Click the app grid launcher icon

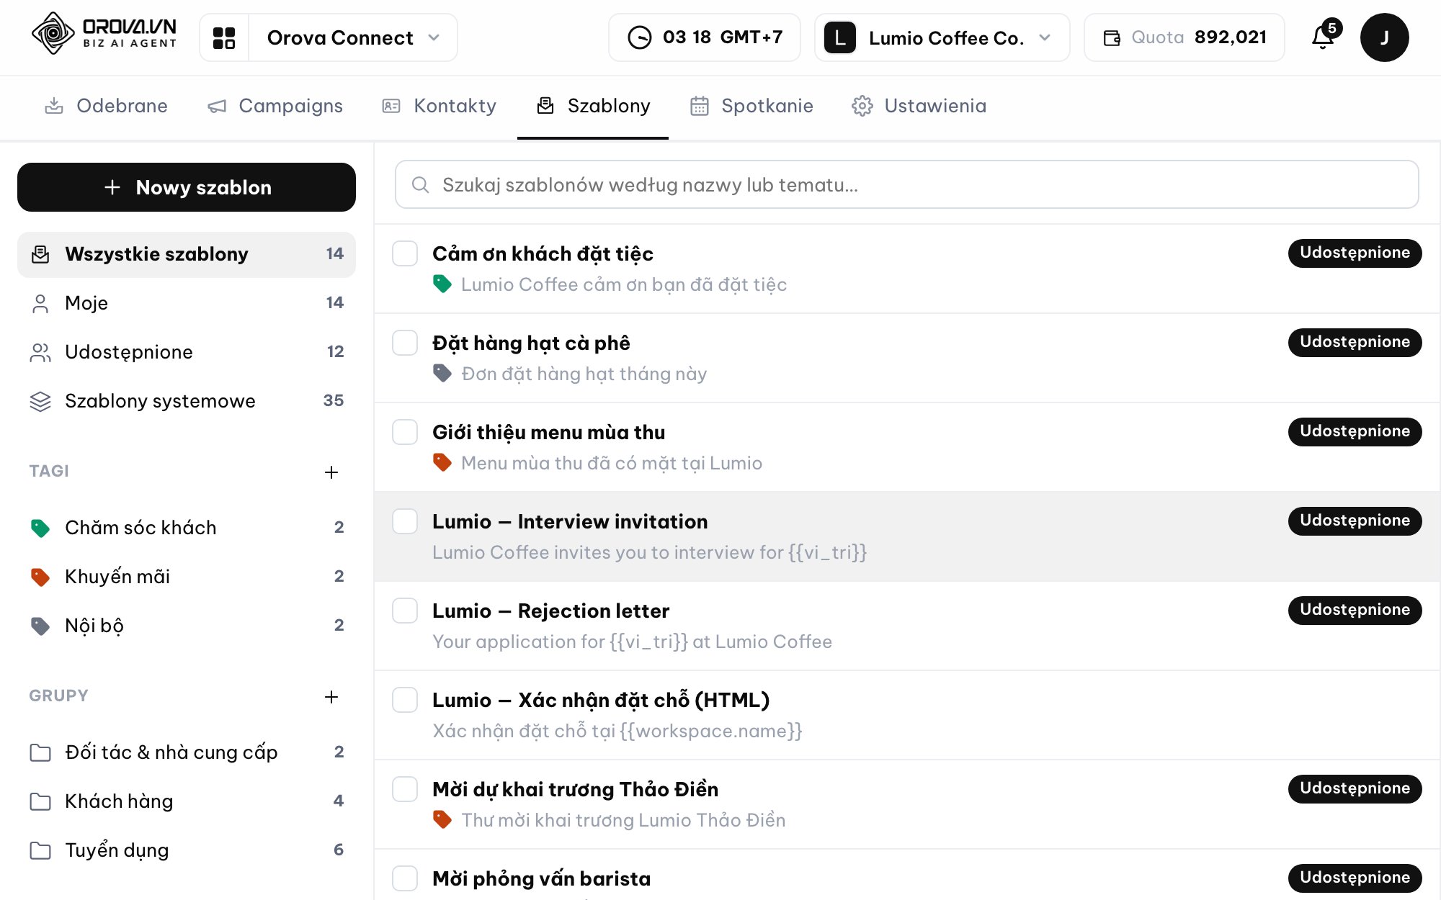[x=224, y=37]
